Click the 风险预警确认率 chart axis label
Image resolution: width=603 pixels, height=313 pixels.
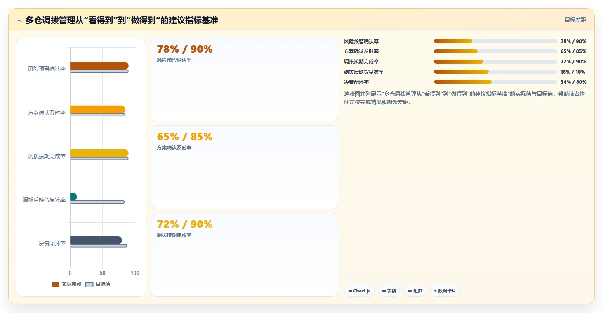(47, 69)
